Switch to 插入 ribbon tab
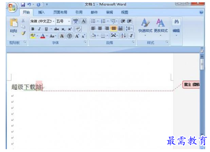 [x=41, y=12]
